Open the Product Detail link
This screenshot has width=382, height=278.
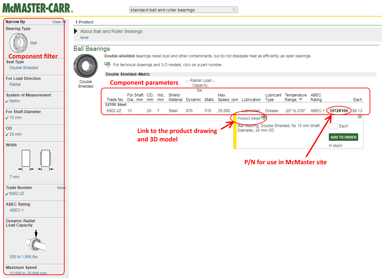(249, 118)
